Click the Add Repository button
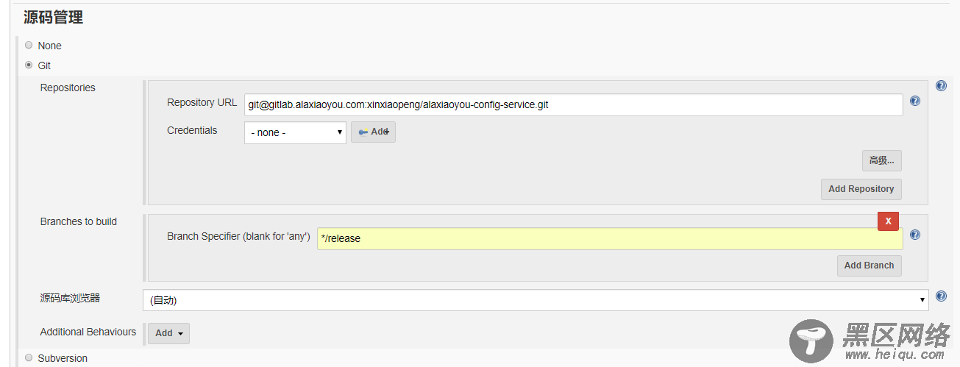960x367 pixels. click(x=861, y=189)
